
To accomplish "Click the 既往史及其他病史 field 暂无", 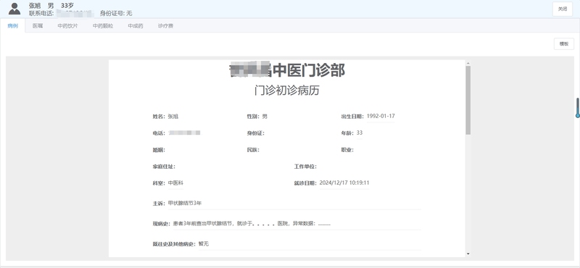I will click(x=310, y=244).
